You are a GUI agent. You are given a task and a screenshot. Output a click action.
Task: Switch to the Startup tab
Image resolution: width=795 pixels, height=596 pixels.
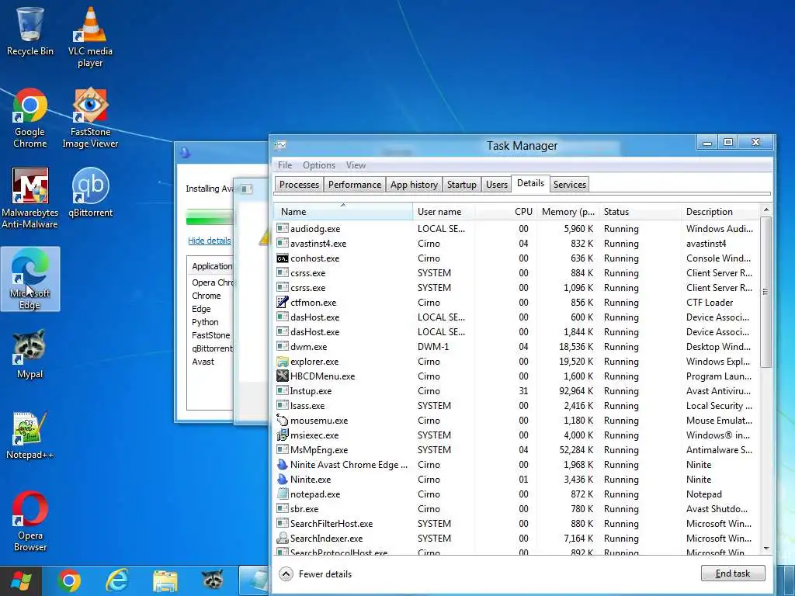[461, 185]
